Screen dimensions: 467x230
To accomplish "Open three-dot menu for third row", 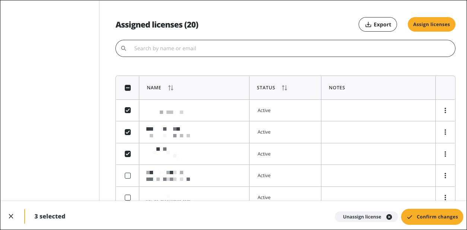I will pyautogui.click(x=445, y=154).
